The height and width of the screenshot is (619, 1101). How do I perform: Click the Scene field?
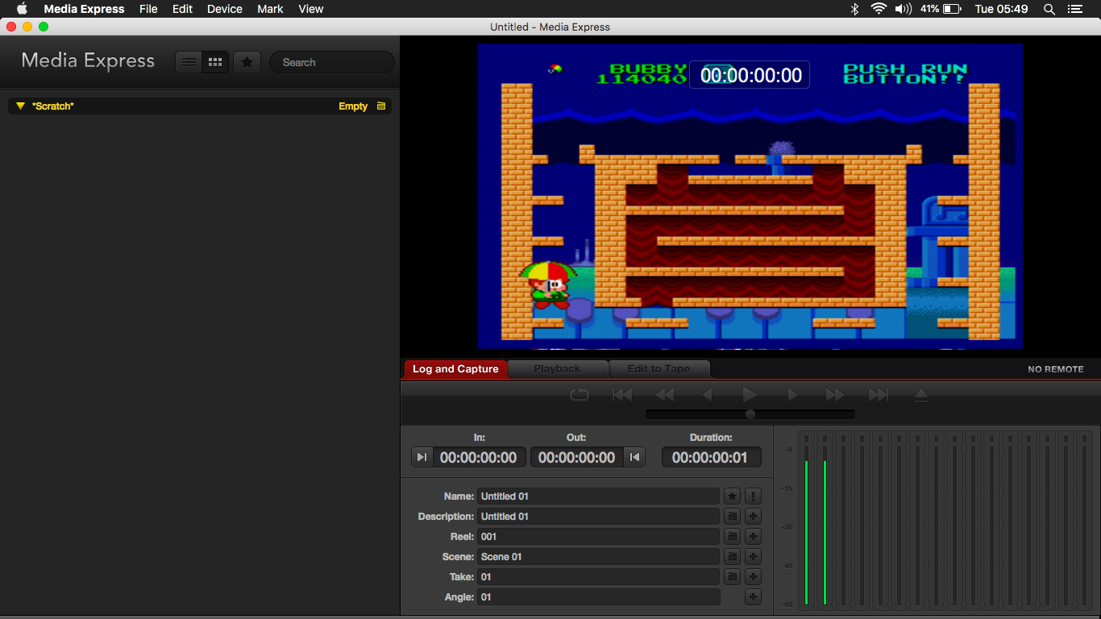(598, 557)
